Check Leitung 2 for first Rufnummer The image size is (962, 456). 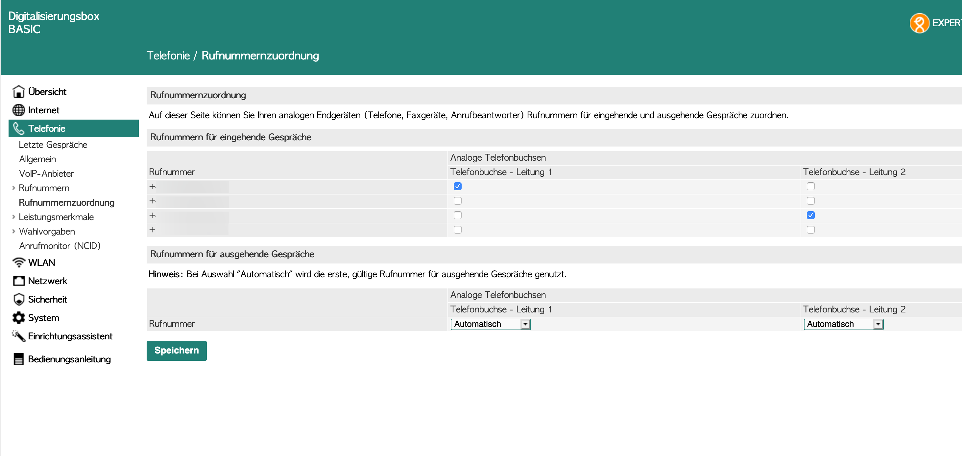point(810,186)
